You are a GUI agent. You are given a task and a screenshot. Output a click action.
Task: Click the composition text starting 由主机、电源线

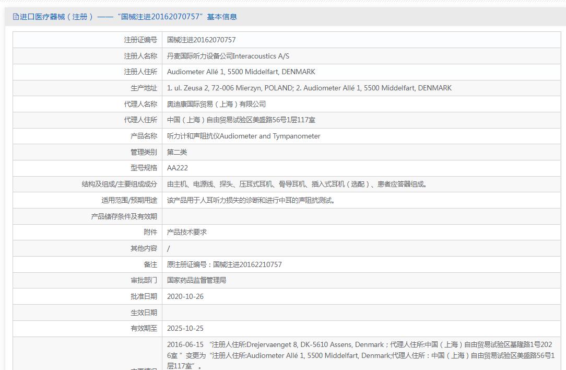(297, 184)
